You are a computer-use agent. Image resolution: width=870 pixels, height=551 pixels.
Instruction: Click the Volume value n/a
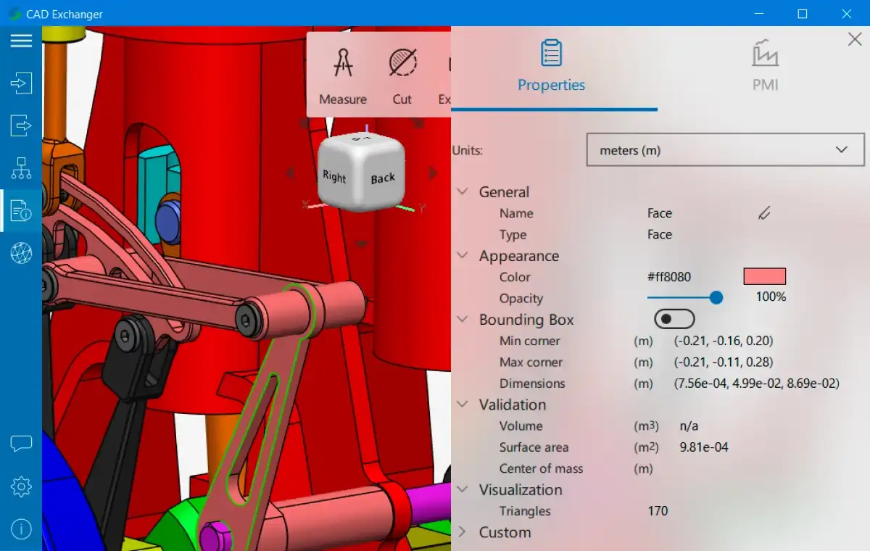point(689,426)
